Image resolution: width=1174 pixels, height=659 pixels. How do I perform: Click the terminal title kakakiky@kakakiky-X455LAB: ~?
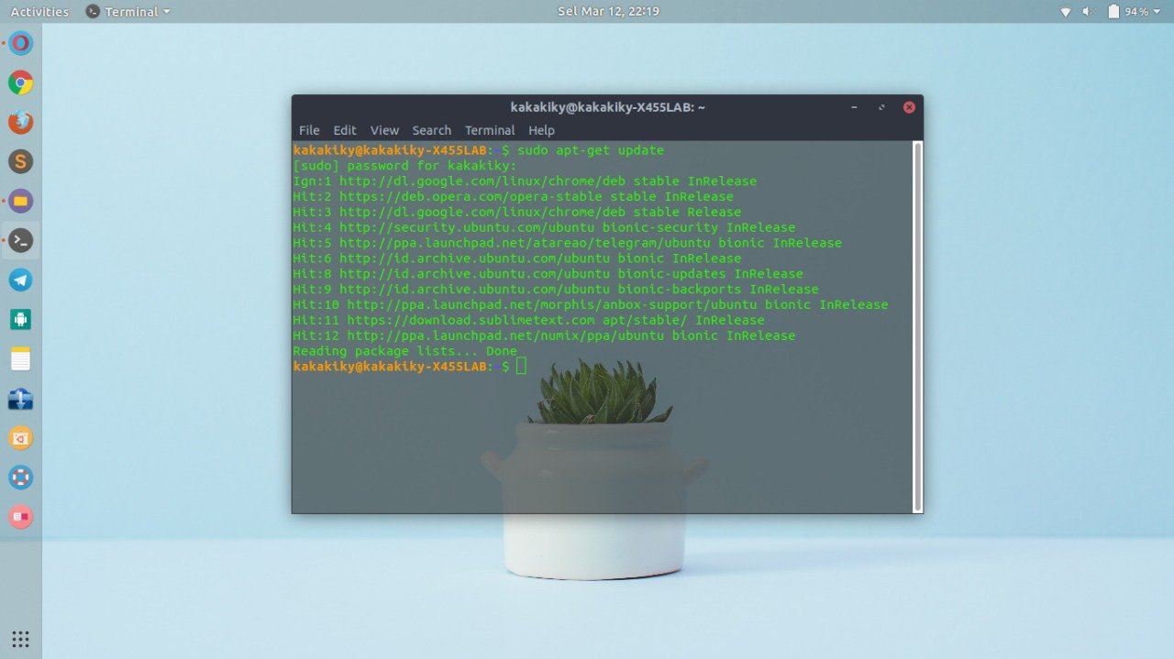(x=608, y=107)
